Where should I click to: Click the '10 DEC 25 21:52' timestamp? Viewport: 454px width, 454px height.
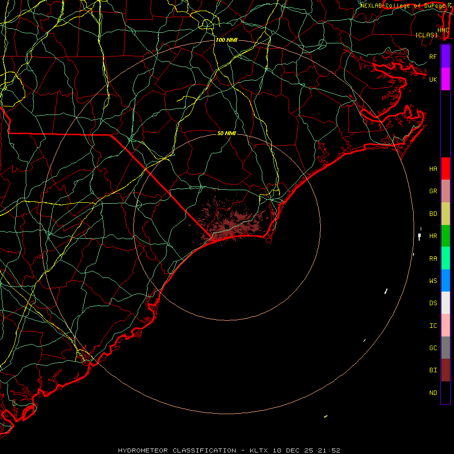click(306, 450)
